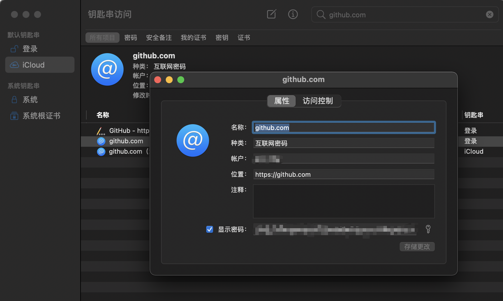The image size is (503, 301).
Task: Filter by 证书 category
Action: pyautogui.click(x=244, y=38)
